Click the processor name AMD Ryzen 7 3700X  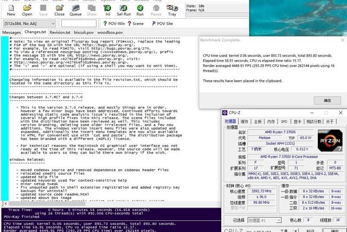pyautogui.click(x=280, y=132)
